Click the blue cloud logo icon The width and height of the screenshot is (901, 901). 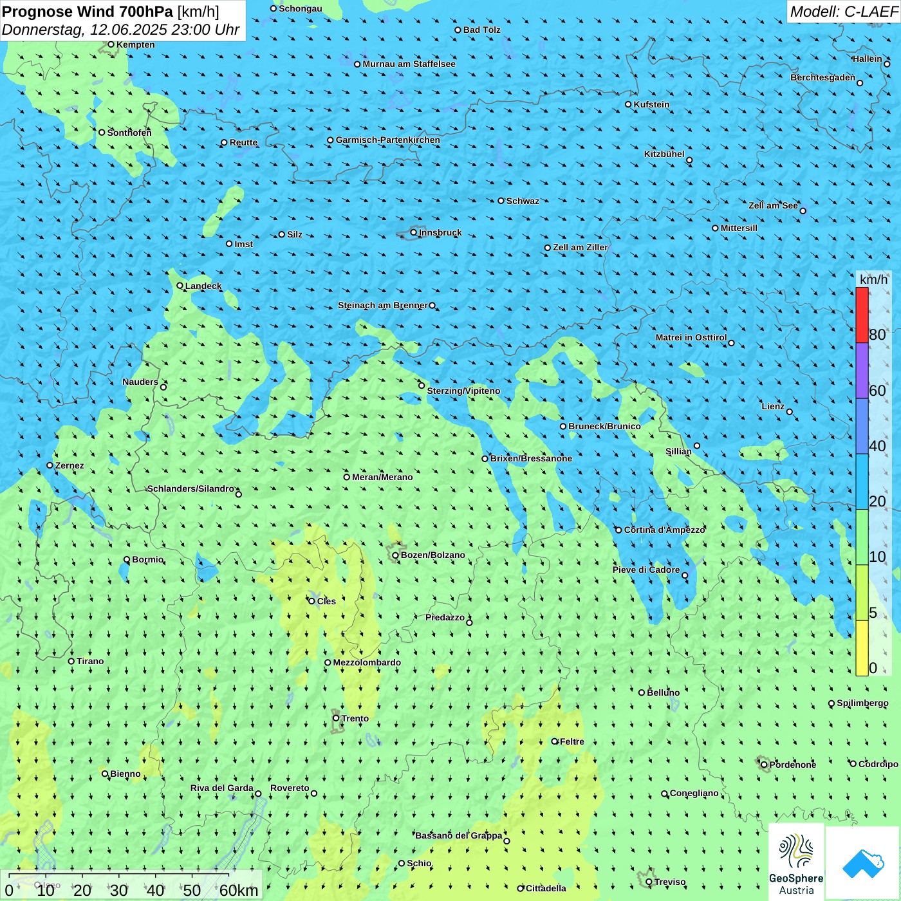click(x=863, y=862)
